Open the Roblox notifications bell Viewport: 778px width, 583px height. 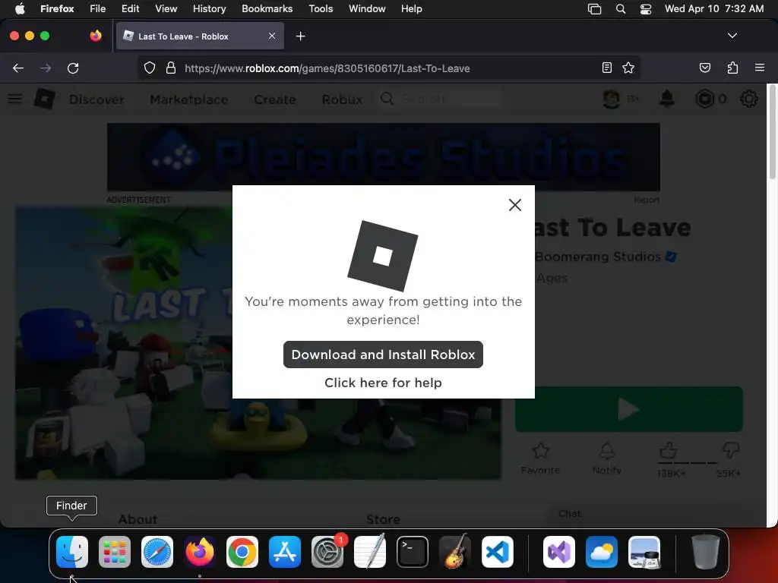pyautogui.click(x=666, y=99)
